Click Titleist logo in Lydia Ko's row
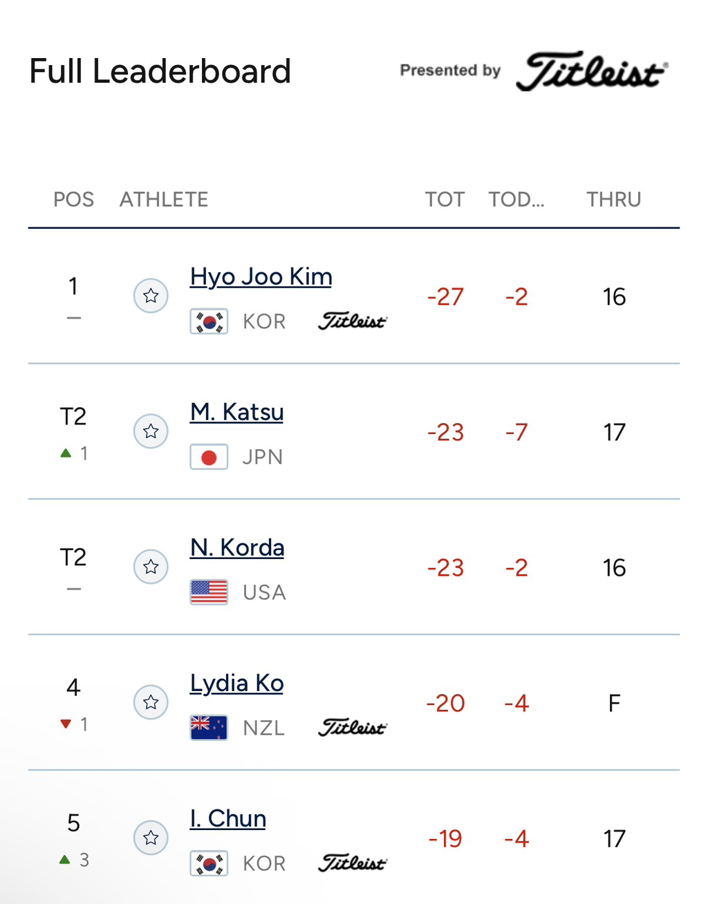Screen dimensions: 708x904 353,728
